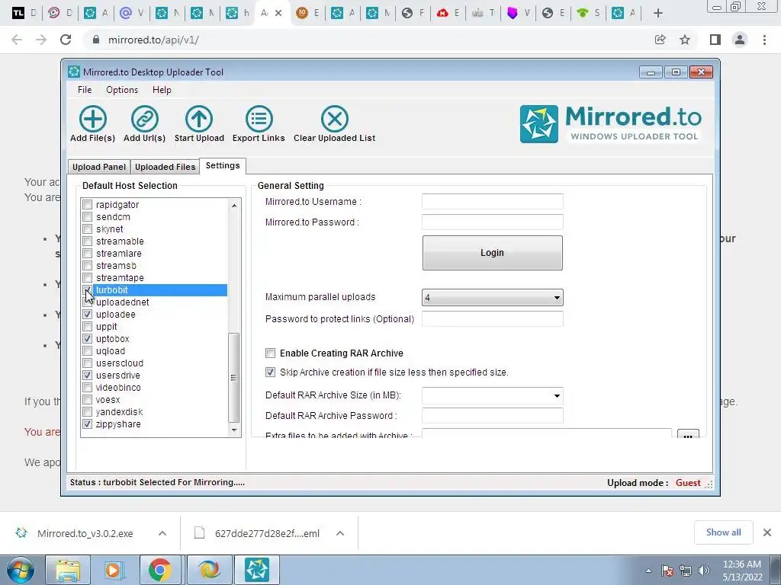Open the Chrome side panel icon

pyautogui.click(x=715, y=40)
